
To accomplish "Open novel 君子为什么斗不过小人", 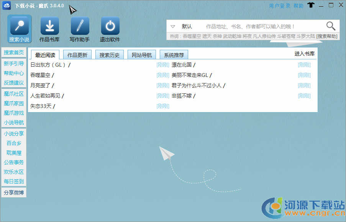I will (x=197, y=85).
